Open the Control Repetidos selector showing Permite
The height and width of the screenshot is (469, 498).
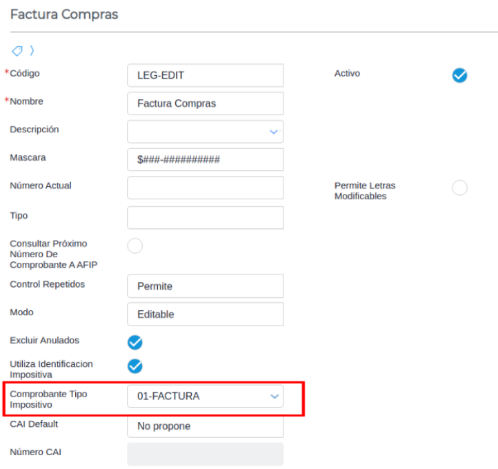click(205, 286)
